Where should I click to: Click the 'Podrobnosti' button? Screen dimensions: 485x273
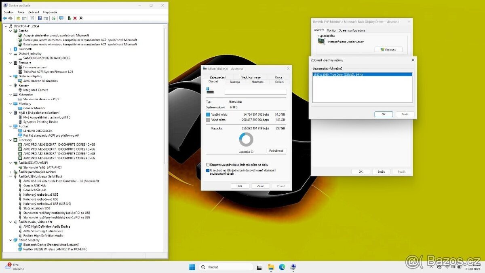[276, 150]
